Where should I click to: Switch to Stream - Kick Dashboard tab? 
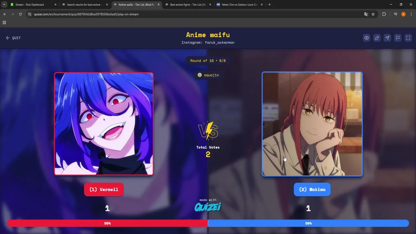pos(30,5)
